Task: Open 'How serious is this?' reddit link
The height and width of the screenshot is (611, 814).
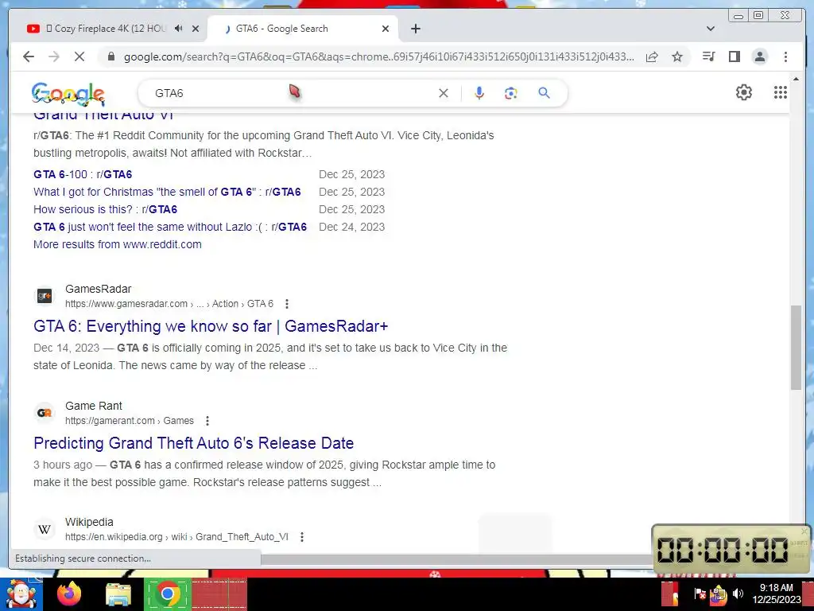Action: pos(106,209)
